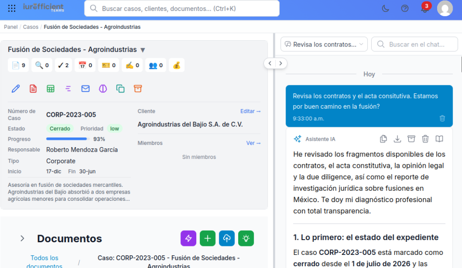Click the low priority badge
Viewport: 462px width, 268px height.
115,129
